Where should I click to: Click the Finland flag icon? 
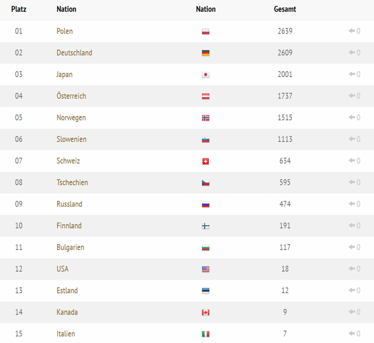(x=205, y=226)
